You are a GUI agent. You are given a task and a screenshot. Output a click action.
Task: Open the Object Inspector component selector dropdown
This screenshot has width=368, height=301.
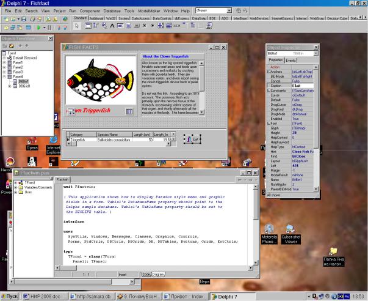tap(316, 53)
